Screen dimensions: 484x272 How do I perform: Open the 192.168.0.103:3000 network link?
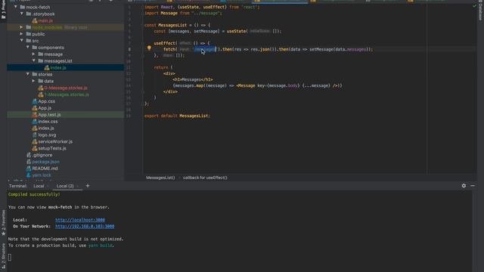[85, 227]
